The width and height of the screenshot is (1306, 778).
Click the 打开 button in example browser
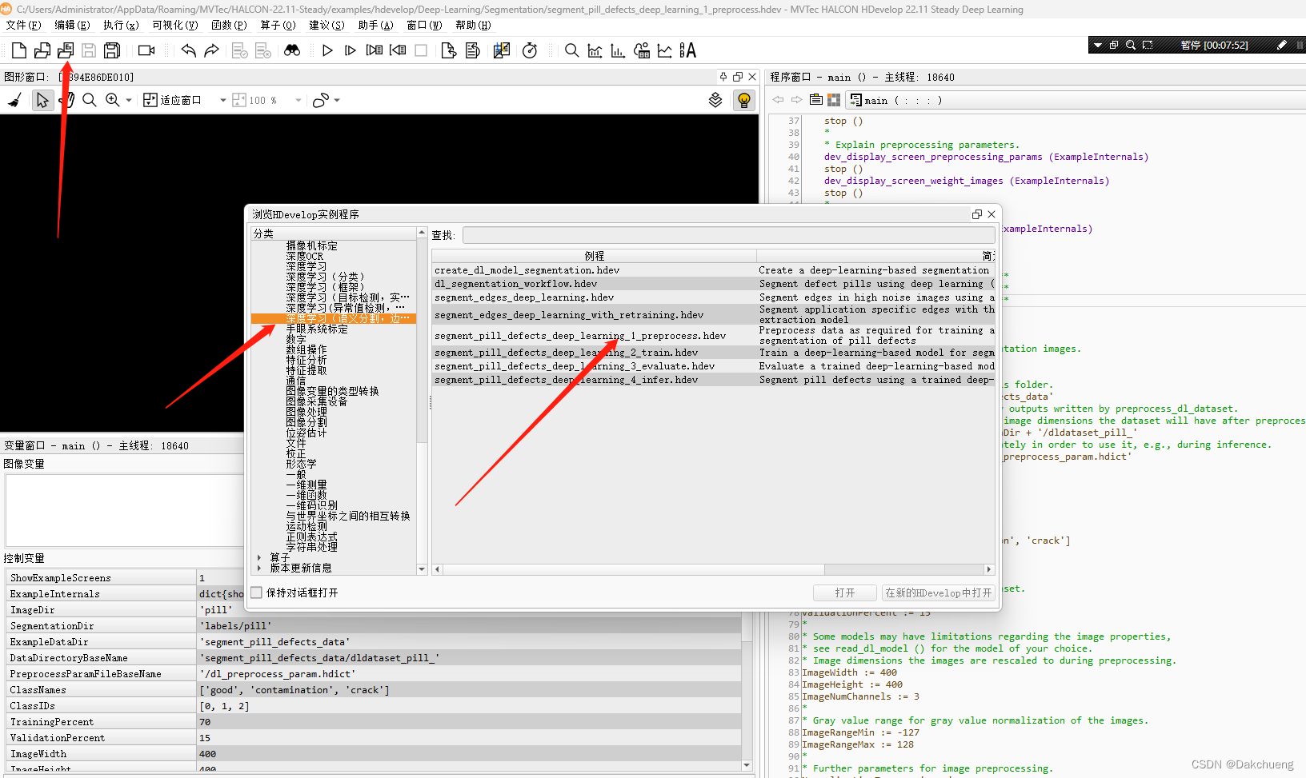845,592
